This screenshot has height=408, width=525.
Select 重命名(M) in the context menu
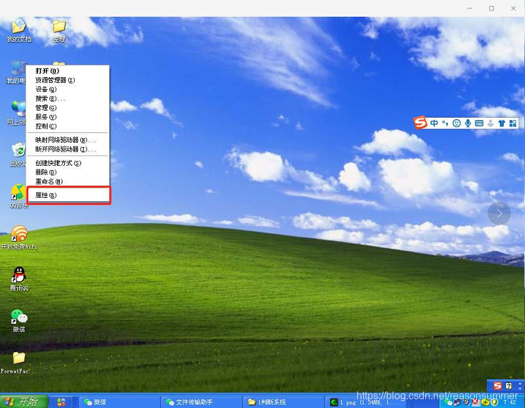pos(68,181)
